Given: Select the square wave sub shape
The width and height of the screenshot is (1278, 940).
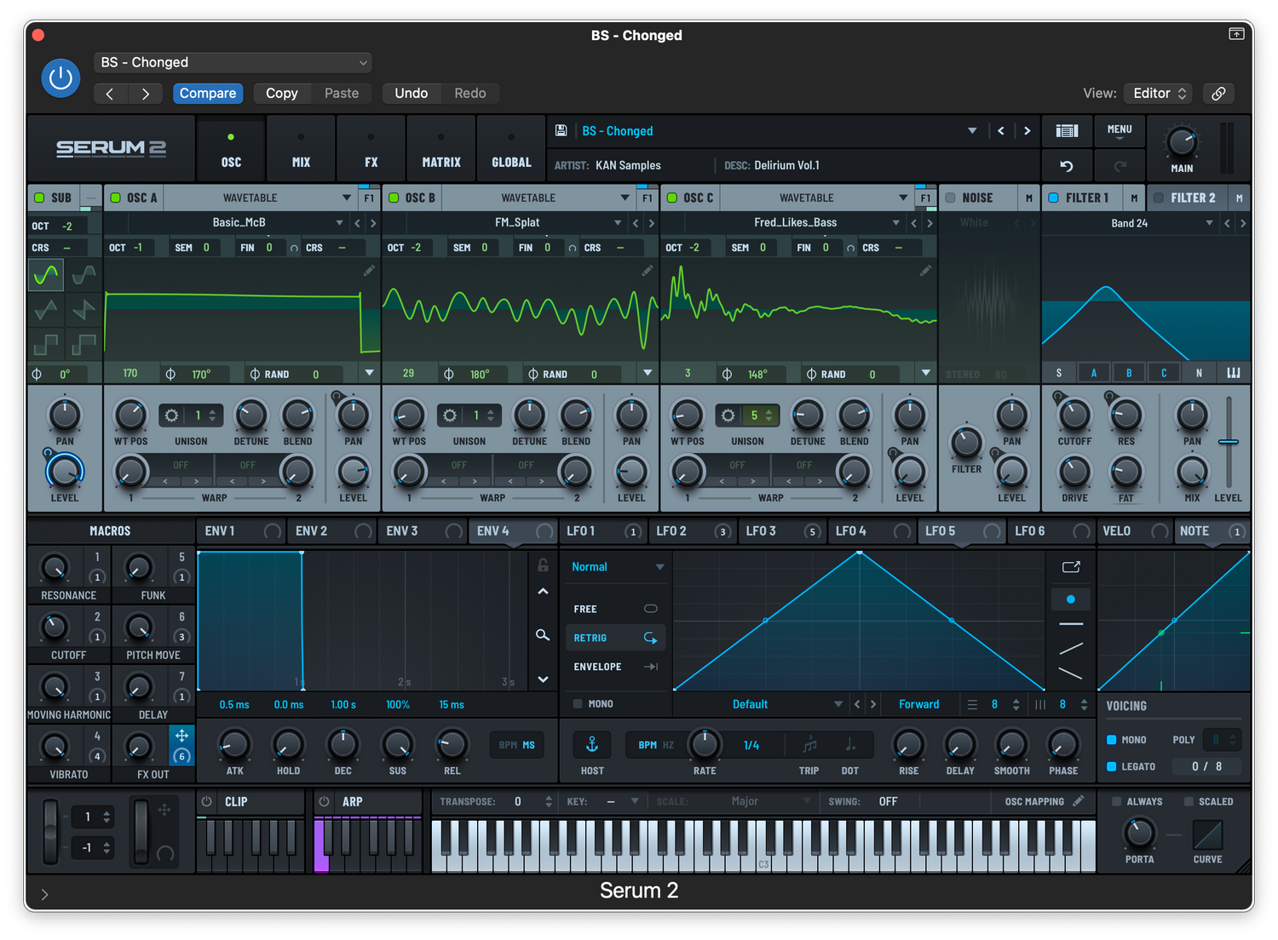Looking at the screenshot, I should [46, 345].
